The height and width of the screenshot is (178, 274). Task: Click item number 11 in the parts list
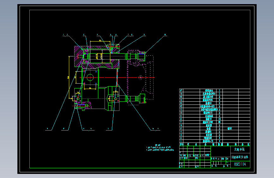click(x=181, y=110)
